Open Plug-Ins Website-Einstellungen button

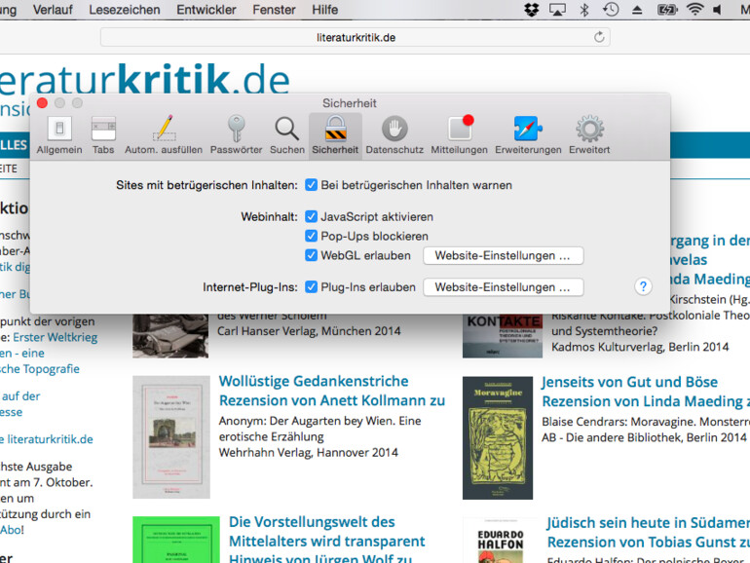point(504,287)
